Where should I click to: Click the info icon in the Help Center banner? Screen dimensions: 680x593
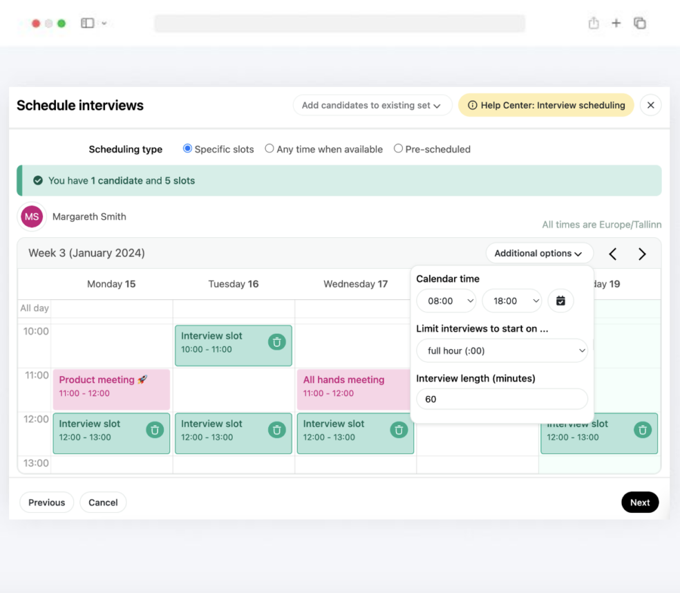coord(473,105)
